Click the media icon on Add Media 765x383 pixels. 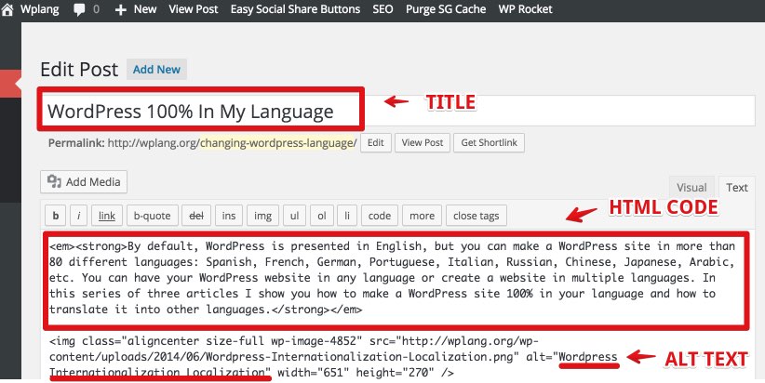[x=54, y=182]
